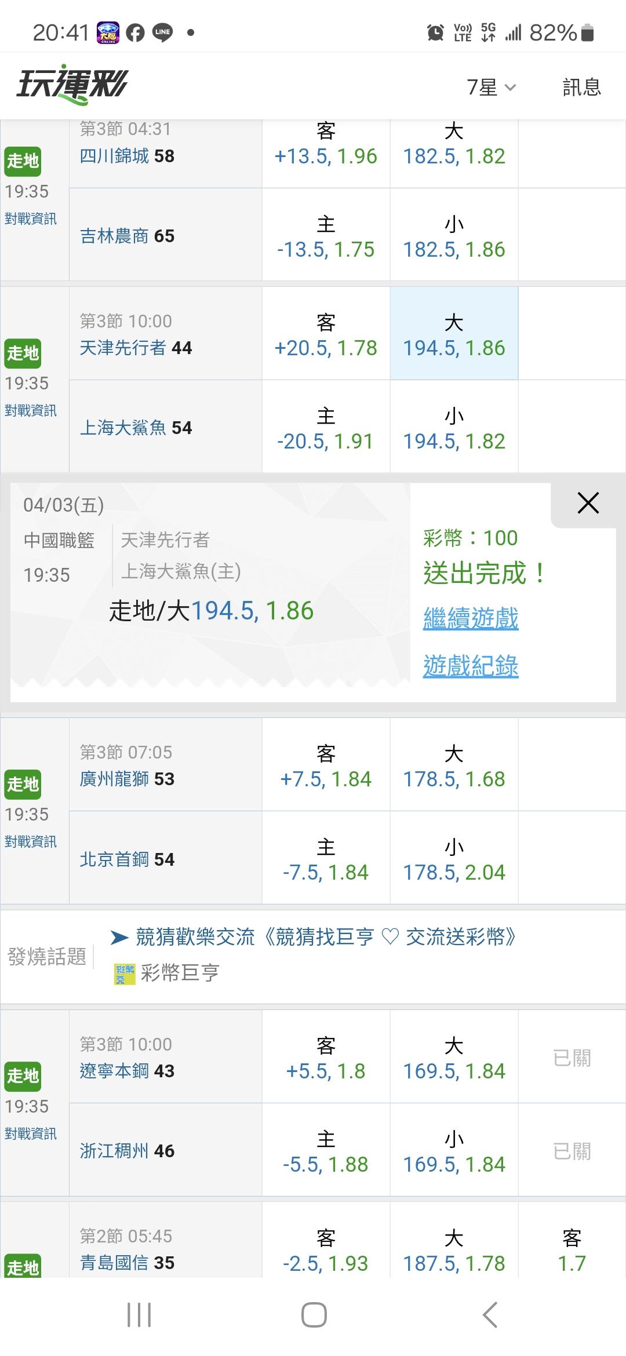Select 小 194.5, 1.82 for 上海大鯊魚
Viewport: 626px width, 1356px height.
click(454, 428)
